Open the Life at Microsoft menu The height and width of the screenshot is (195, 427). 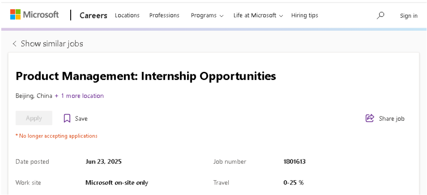coord(255,16)
